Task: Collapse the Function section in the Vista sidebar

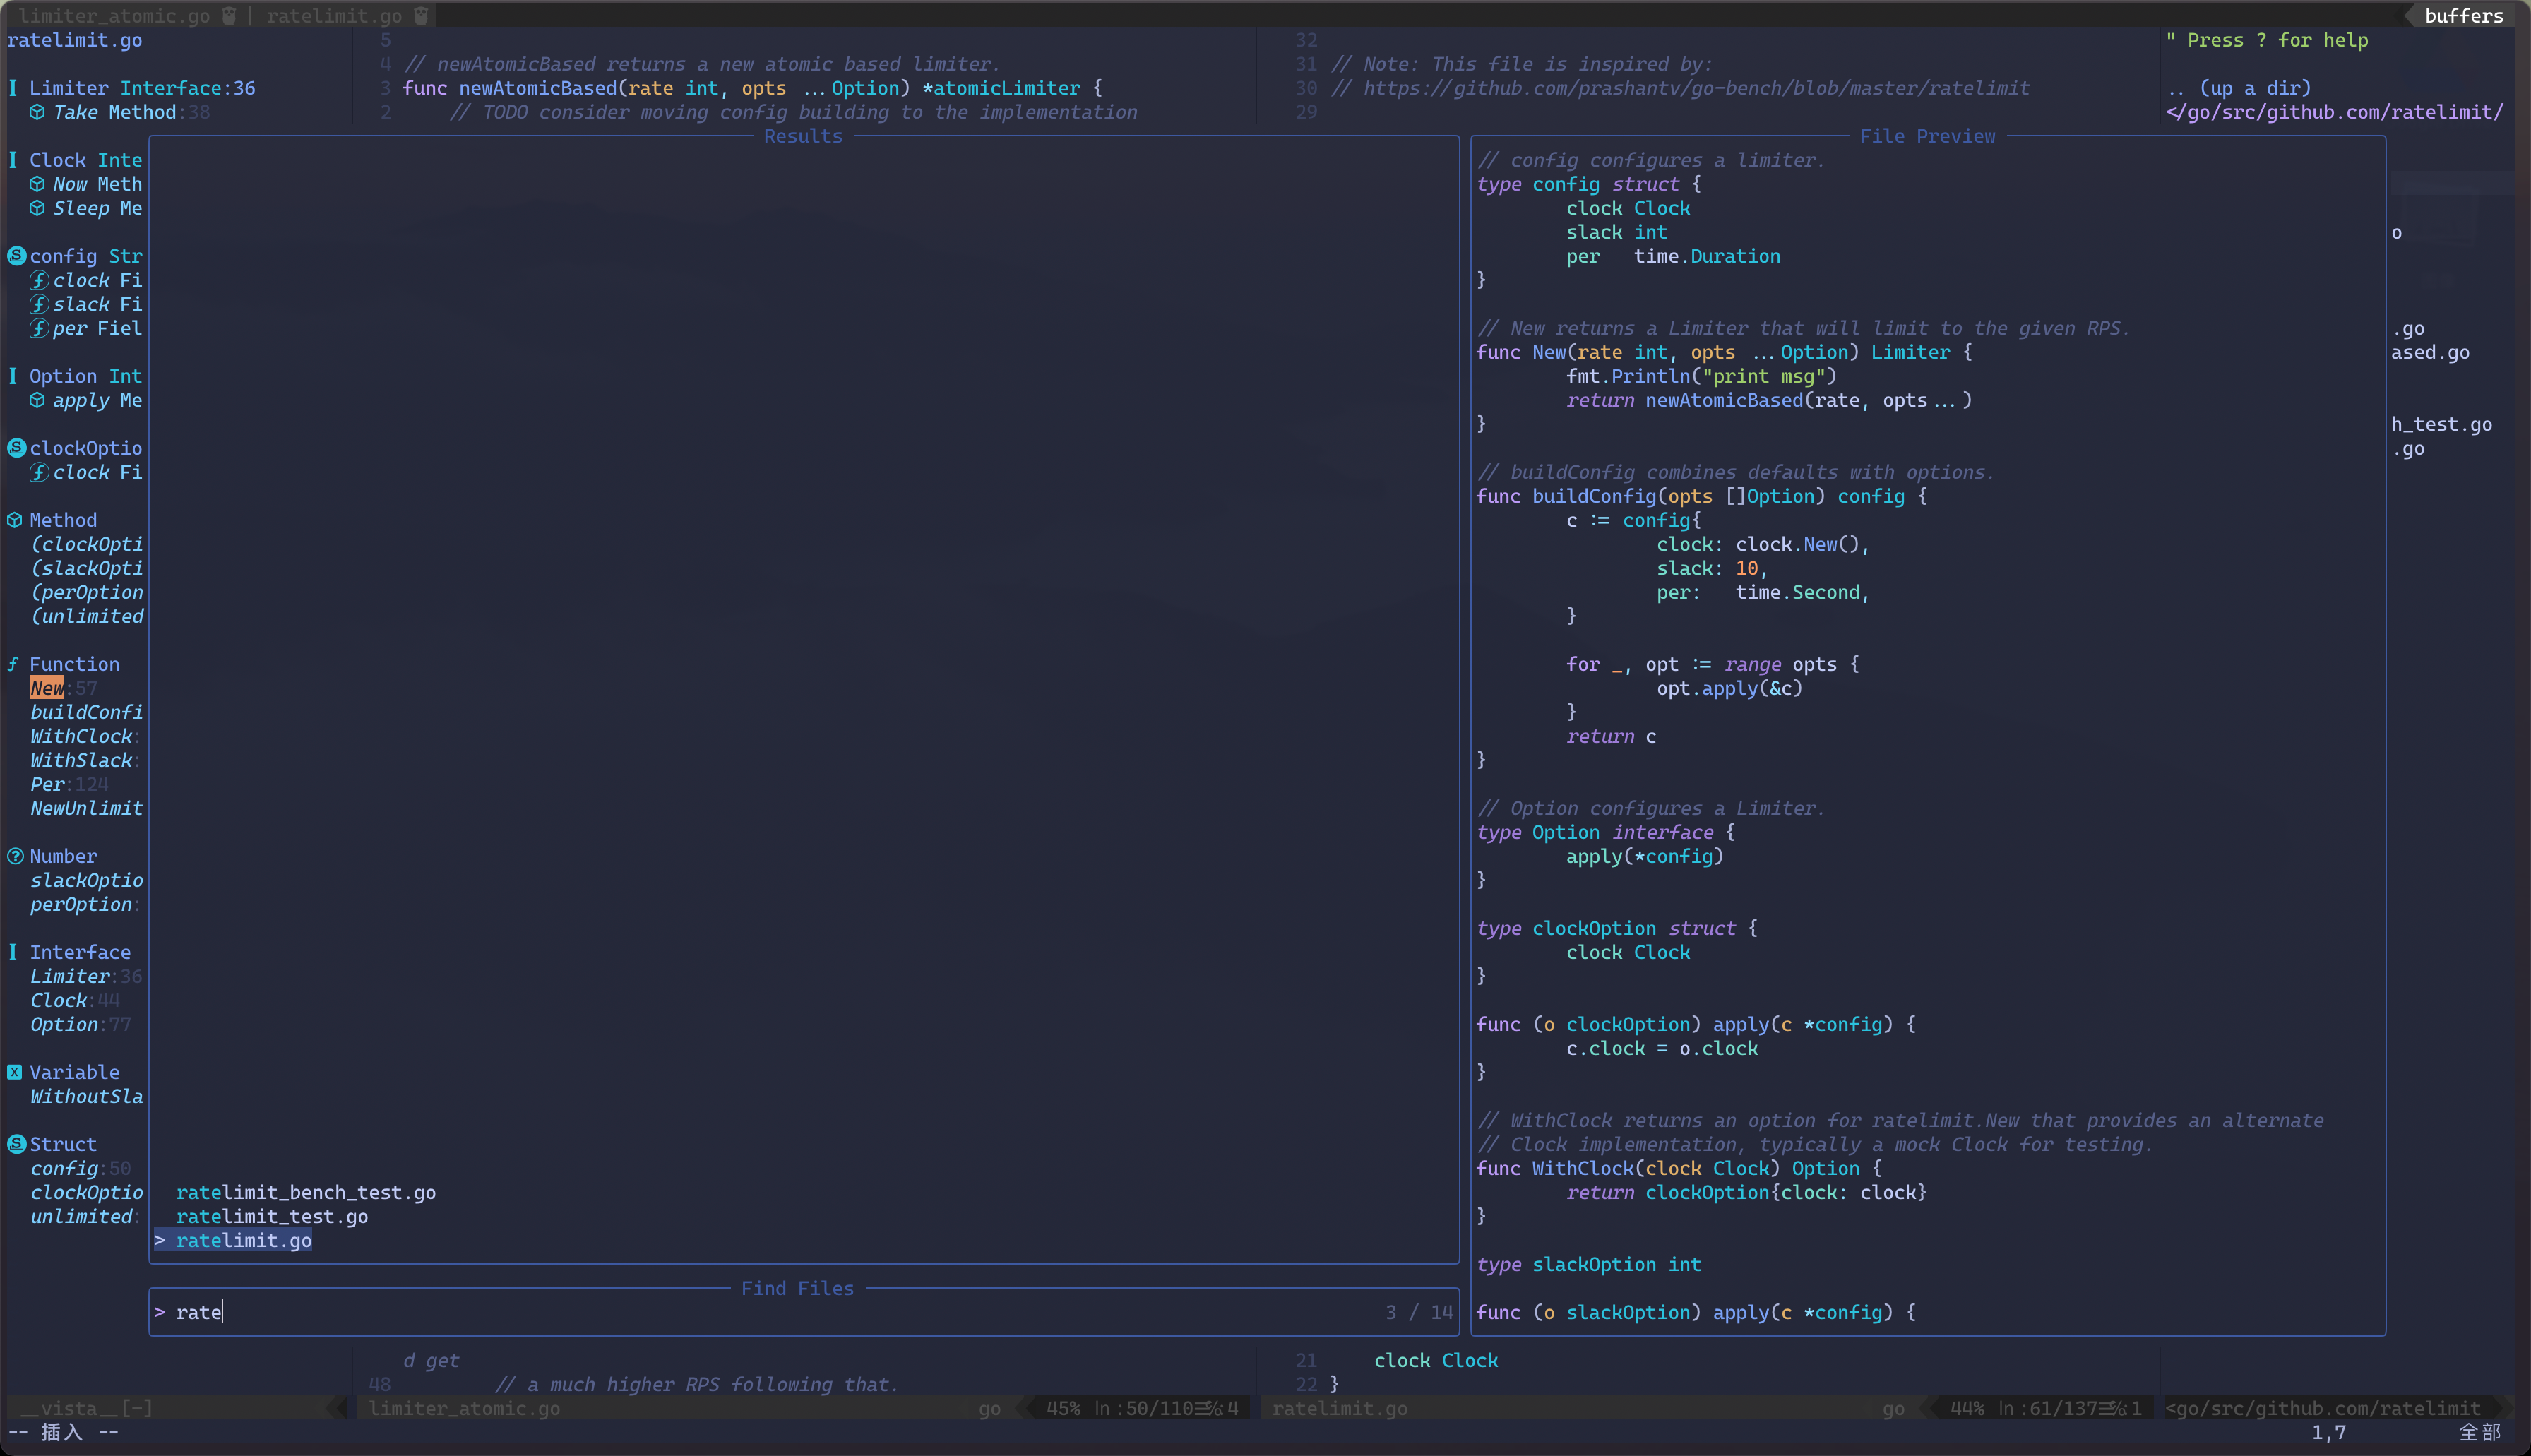Action: [x=73, y=664]
